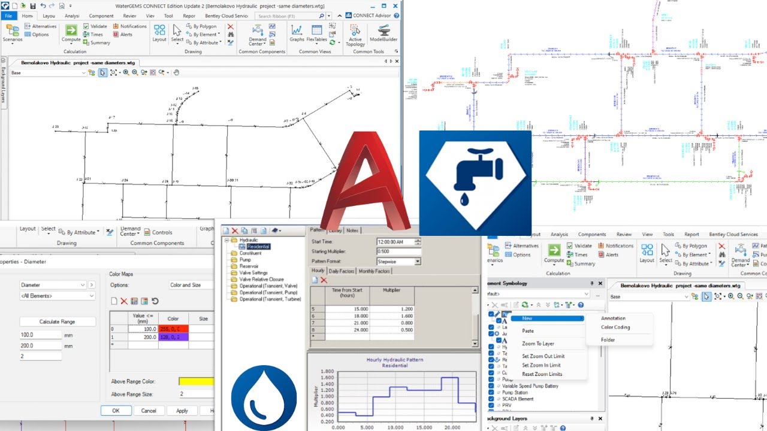Click the red X delete icon in the top-left Drawing group
Screen dimensions: 767x431
click(x=230, y=27)
